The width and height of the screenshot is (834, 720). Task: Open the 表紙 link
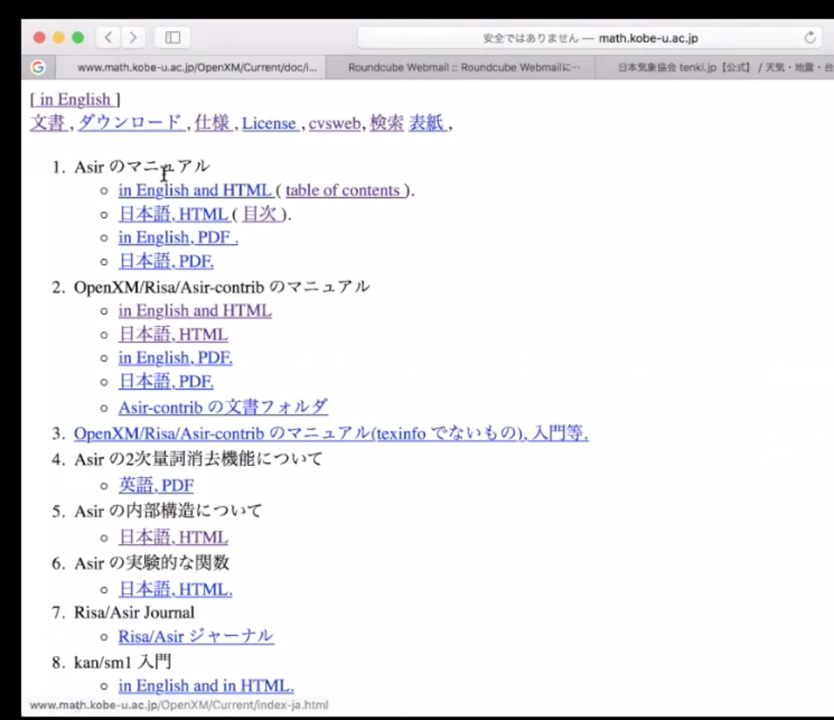tap(427, 123)
